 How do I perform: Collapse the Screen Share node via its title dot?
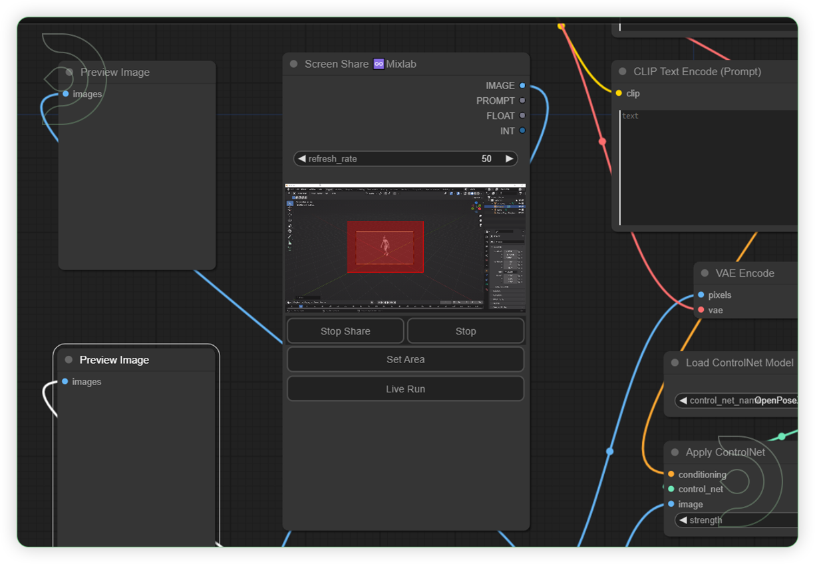point(293,64)
